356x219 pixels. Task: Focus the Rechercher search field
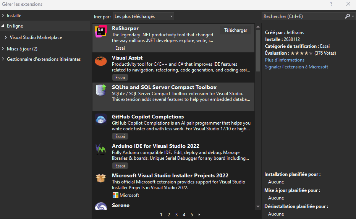tap(303, 16)
